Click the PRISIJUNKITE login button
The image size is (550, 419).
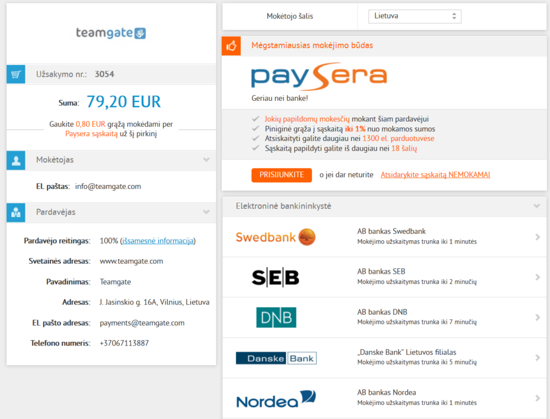(282, 175)
